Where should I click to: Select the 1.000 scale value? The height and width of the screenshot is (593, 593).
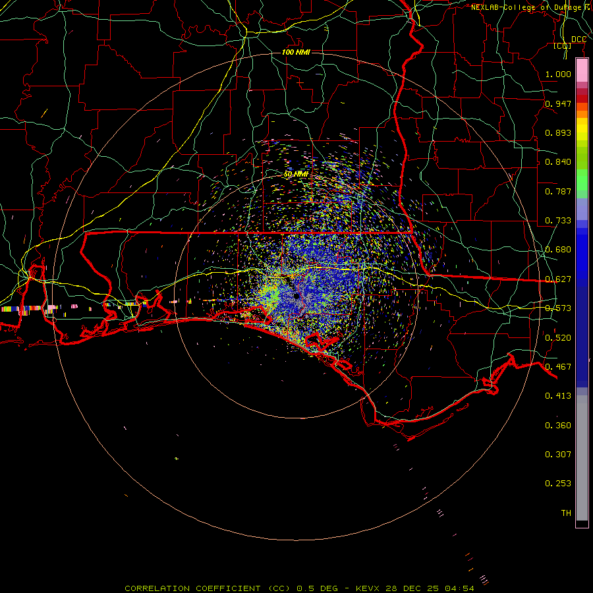[x=558, y=74]
